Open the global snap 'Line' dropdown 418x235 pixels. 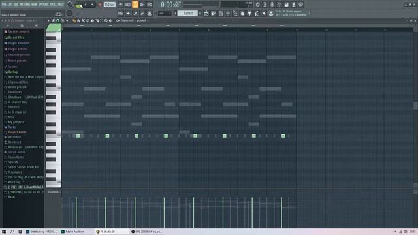[165, 13]
